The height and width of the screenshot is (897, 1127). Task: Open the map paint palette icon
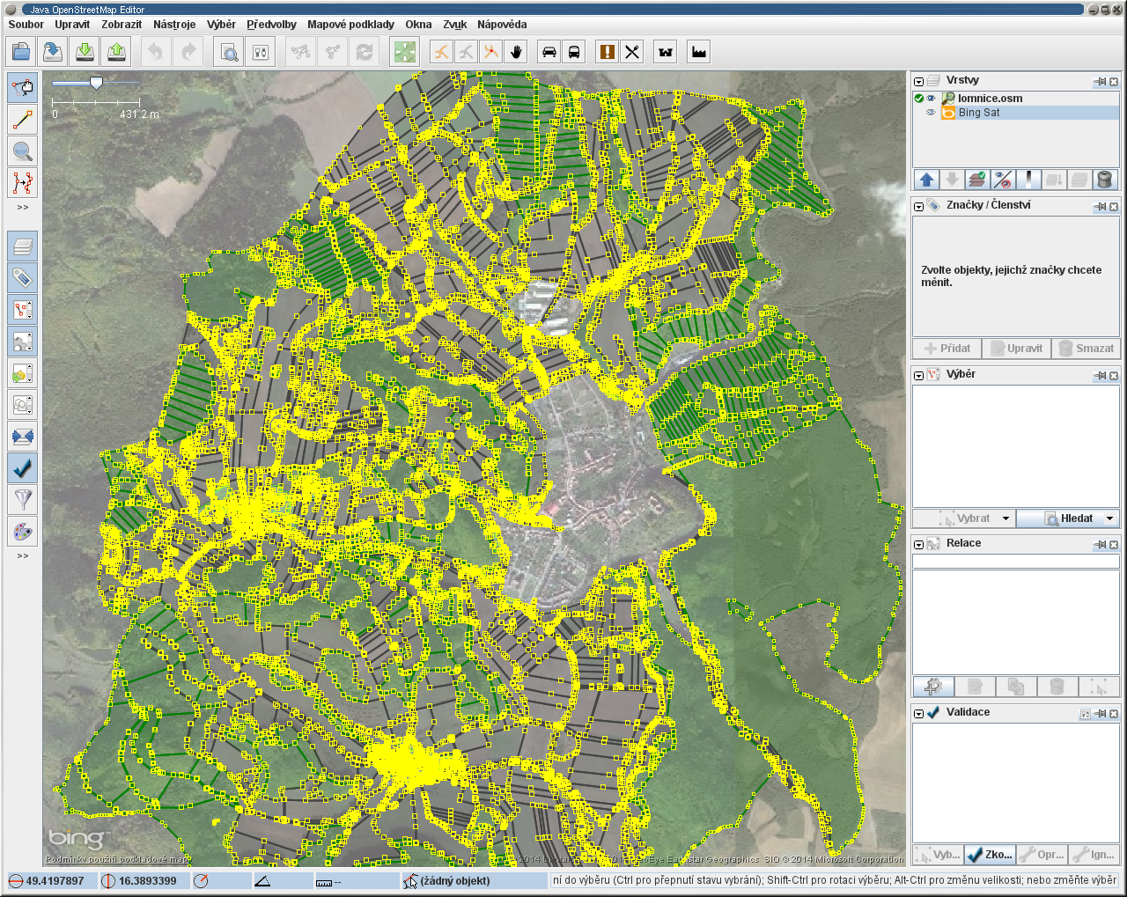23,532
